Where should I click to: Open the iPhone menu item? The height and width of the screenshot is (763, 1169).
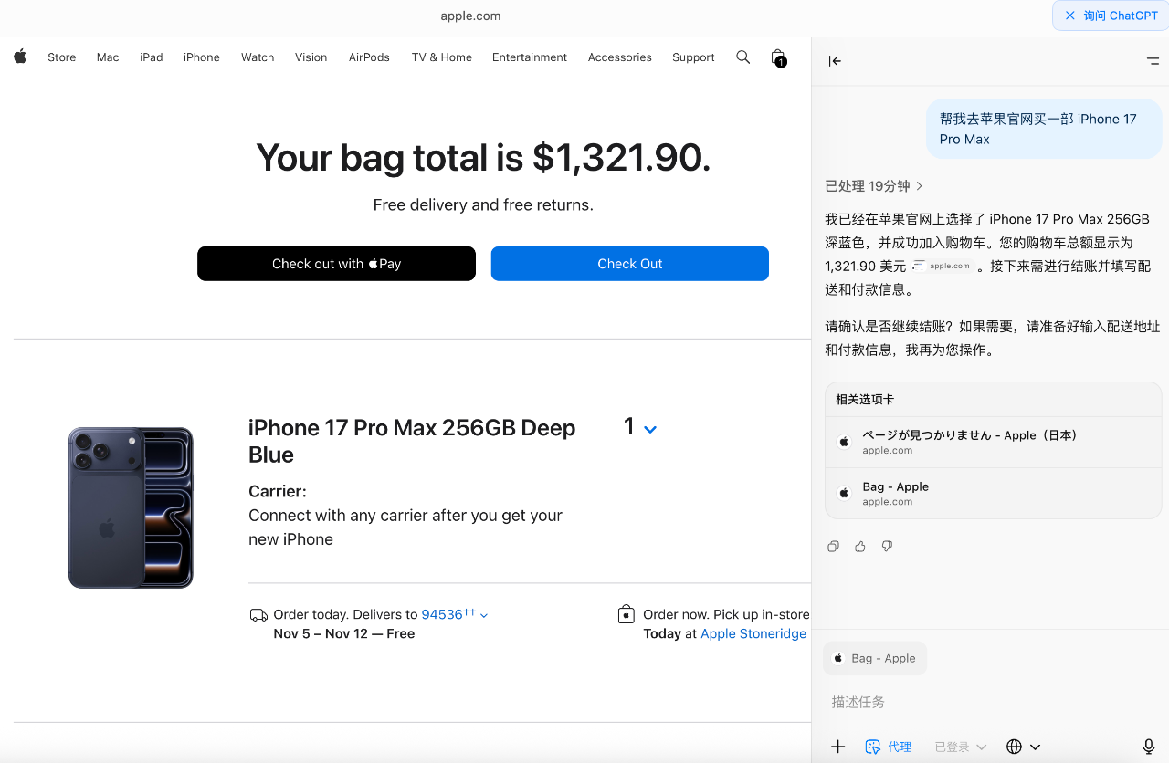[x=201, y=57]
